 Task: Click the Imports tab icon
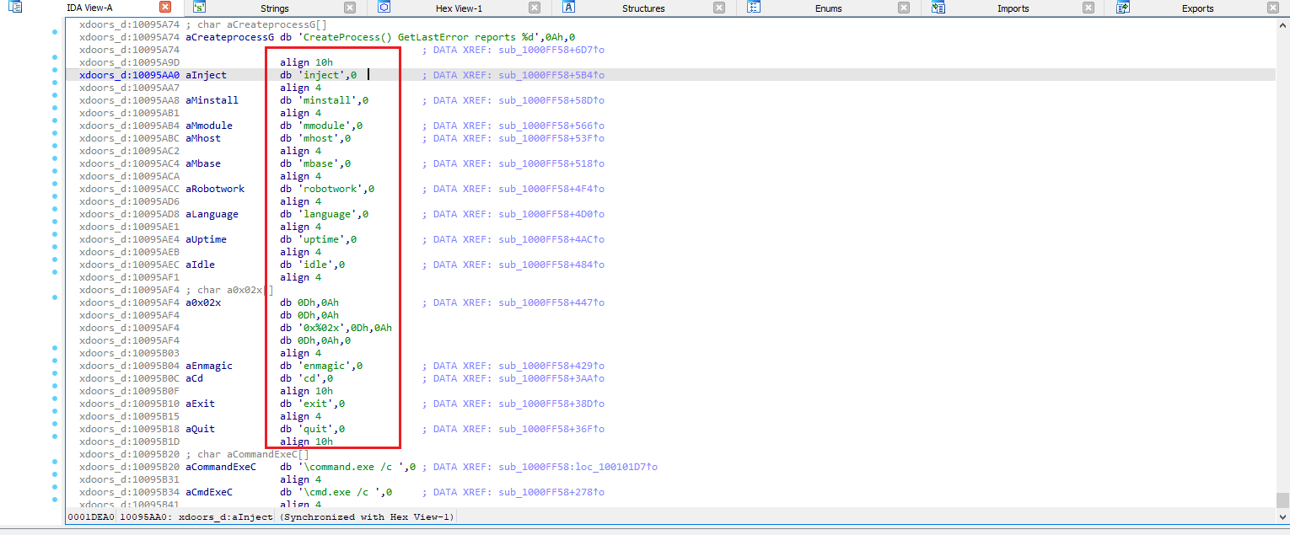point(938,8)
